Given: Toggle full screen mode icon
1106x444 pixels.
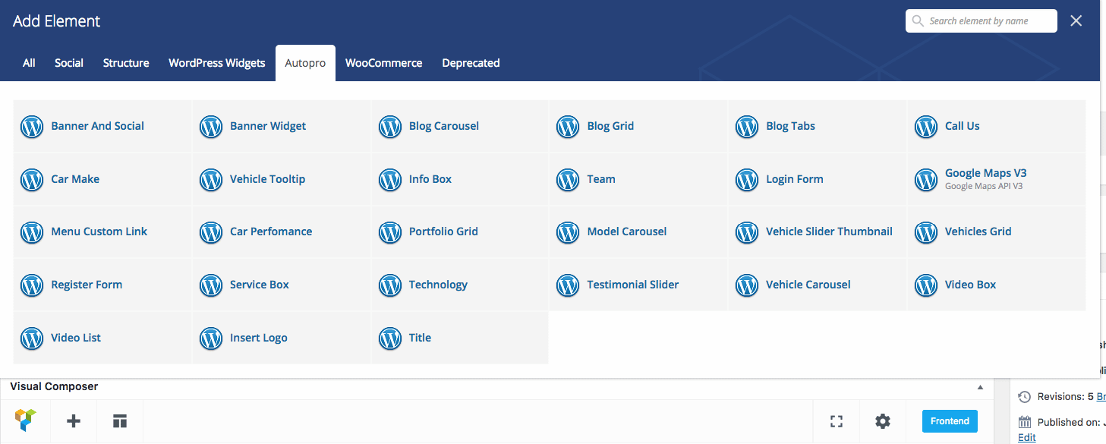Looking at the screenshot, I should [837, 421].
